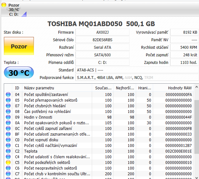Click the yellow warning icon for ID C5
Image resolution: width=199 pixels, height=179 pixels.
pos(8,162)
